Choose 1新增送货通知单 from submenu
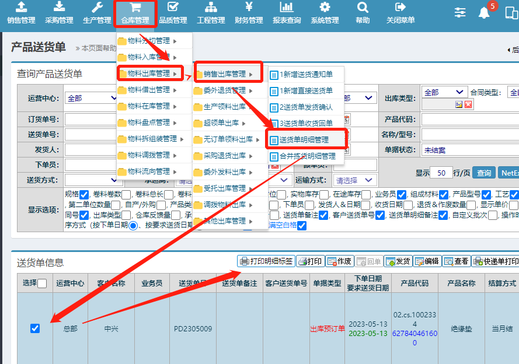 [x=306, y=75]
